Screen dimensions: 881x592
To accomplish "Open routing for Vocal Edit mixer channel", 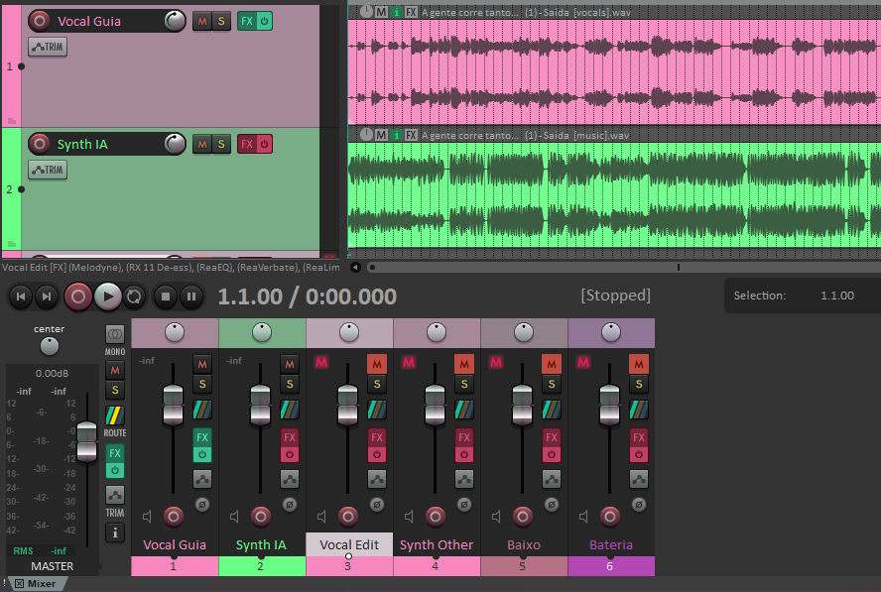I will pyautogui.click(x=377, y=410).
